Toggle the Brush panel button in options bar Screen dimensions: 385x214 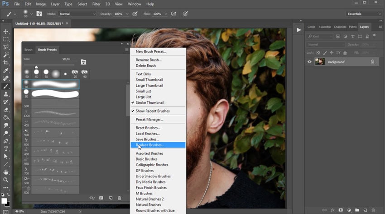coord(39,14)
